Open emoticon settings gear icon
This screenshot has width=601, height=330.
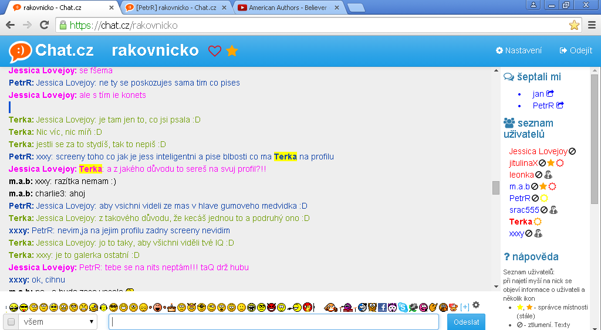pos(476,305)
